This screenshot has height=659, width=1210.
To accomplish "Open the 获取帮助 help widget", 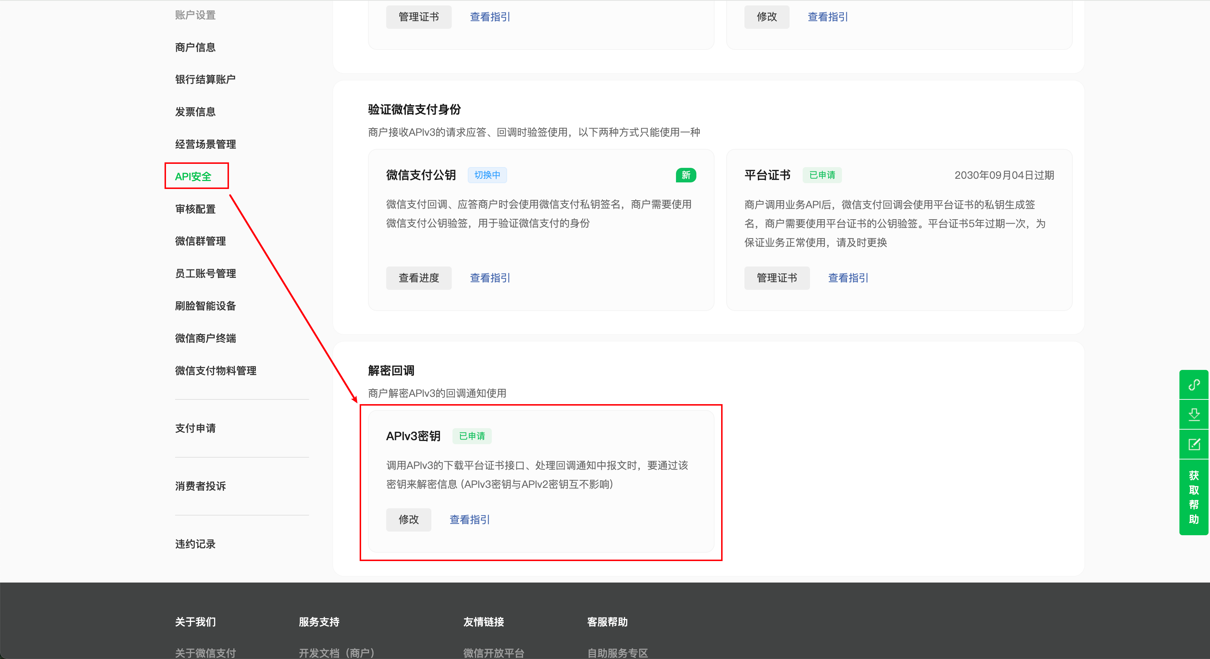I will pyautogui.click(x=1194, y=497).
